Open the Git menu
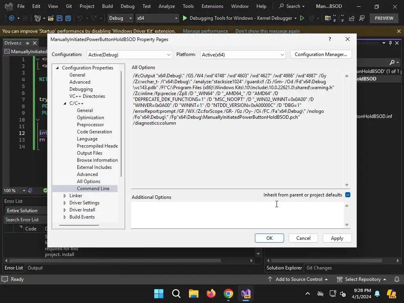This screenshot has width=404, height=303. point(69,6)
